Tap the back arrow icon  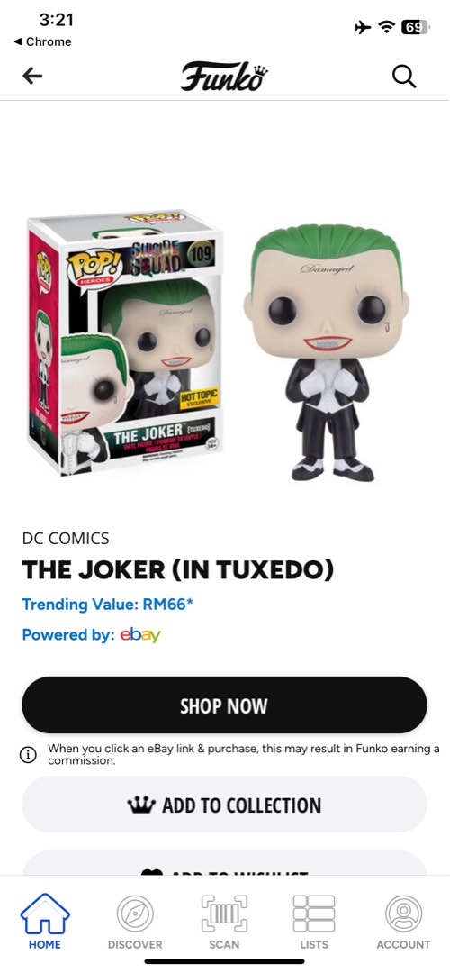(32, 77)
